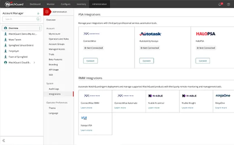Click the NinjaOne logo

click(x=223, y=95)
